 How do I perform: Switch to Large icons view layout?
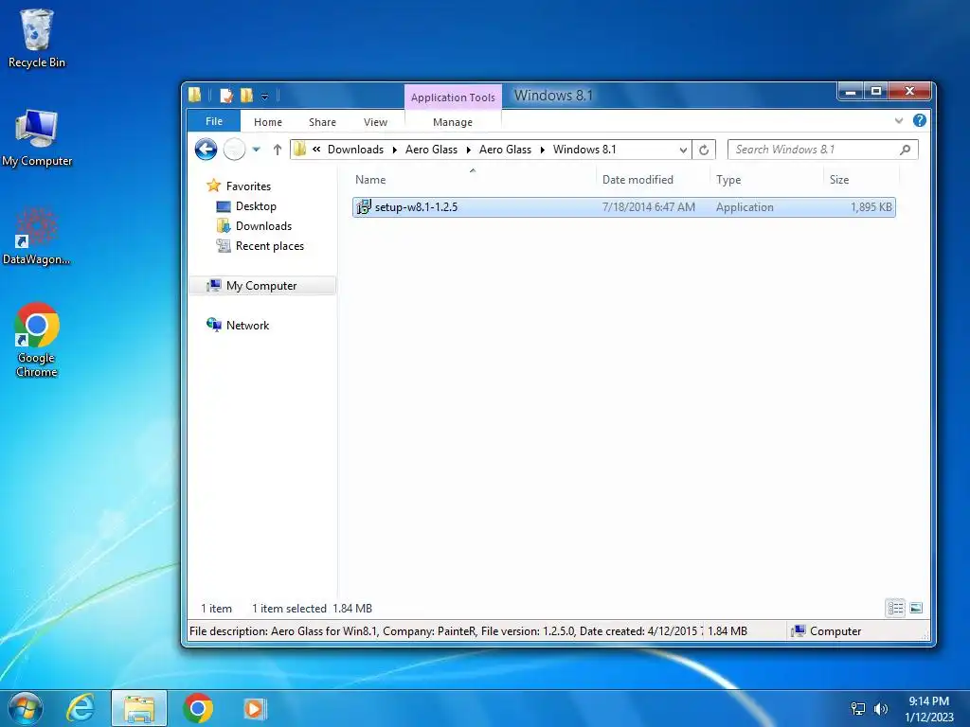(916, 609)
